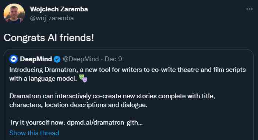
Task: Click the theatre masks emoji
Action: [83, 78]
